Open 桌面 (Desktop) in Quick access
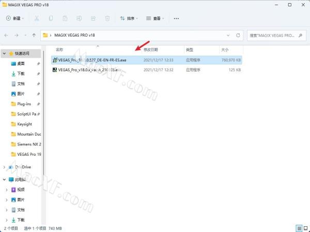Image resolution: width=310 pixels, height=232 pixels. 21,63
